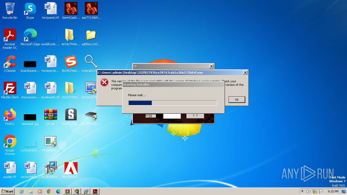
Task: Click the Starting Installer progress bar
Action: pos(173,103)
